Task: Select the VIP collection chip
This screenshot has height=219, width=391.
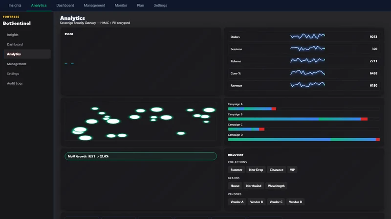Action: (292, 170)
